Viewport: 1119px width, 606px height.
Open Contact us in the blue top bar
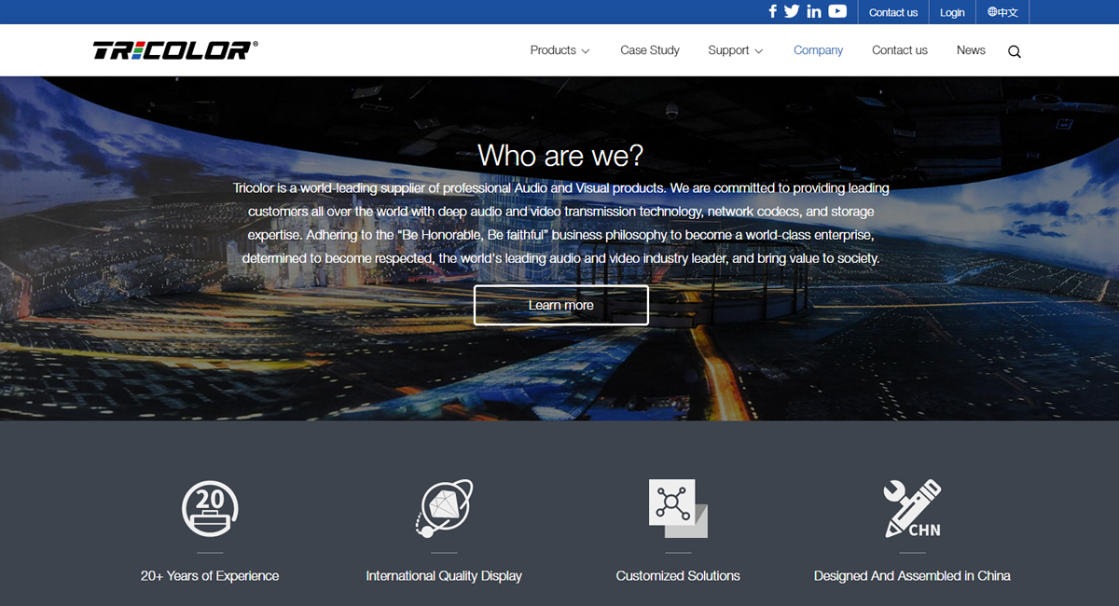click(893, 12)
